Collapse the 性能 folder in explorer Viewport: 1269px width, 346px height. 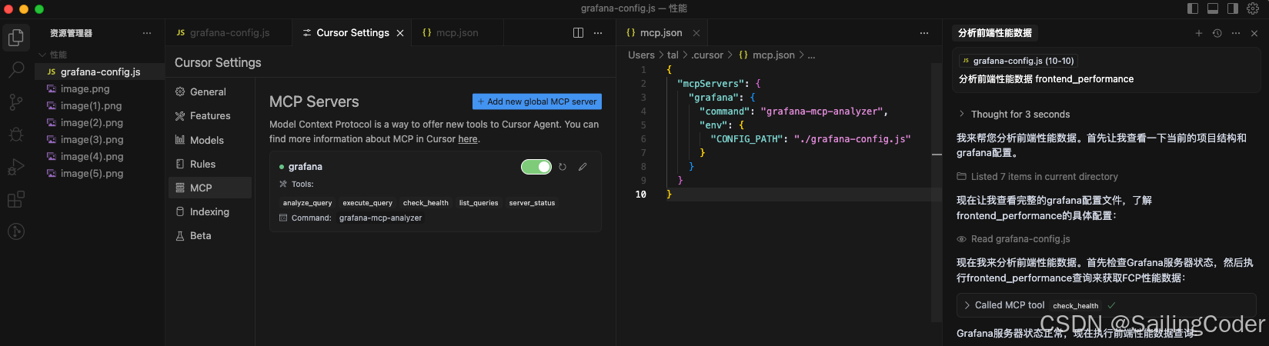[x=43, y=55]
